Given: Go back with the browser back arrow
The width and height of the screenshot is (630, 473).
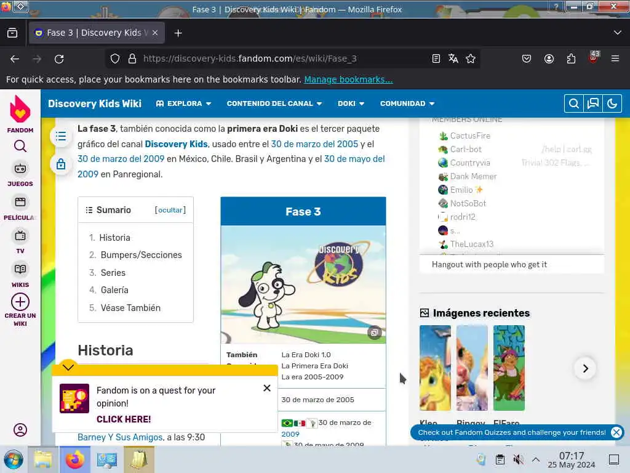Looking at the screenshot, I should [15, 59].
